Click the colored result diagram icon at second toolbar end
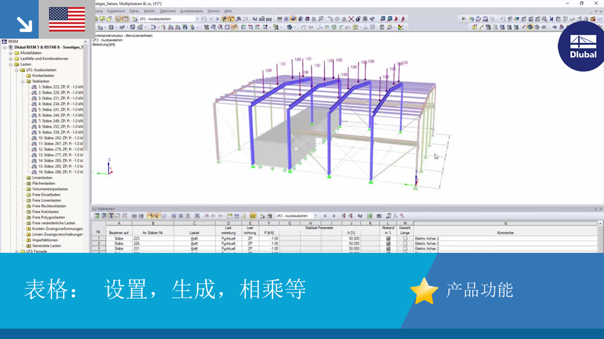 coord(401,27)
